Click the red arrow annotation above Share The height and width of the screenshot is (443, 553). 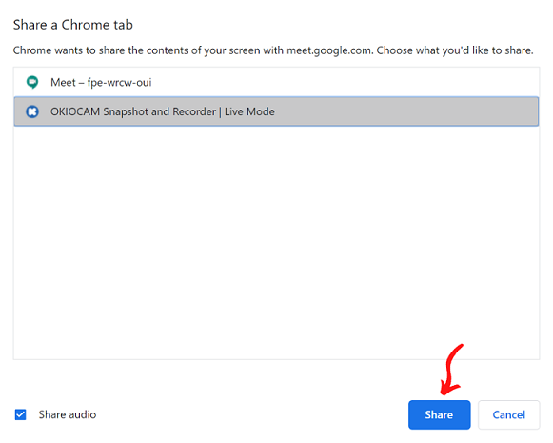click(451, 370)
